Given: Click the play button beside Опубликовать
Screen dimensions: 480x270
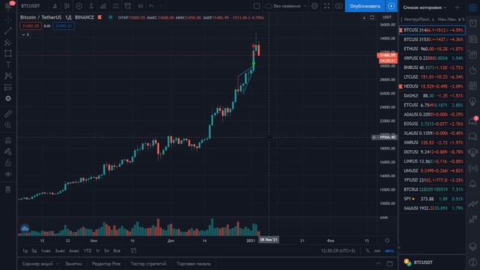Looking at the screenshot, I should [x=391, y=6].
